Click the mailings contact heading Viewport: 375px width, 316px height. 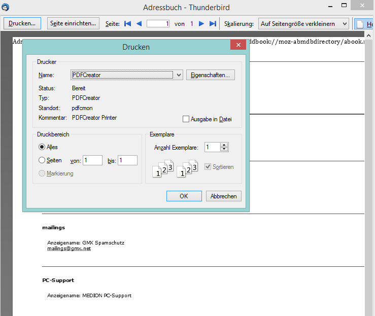point(54,227)
